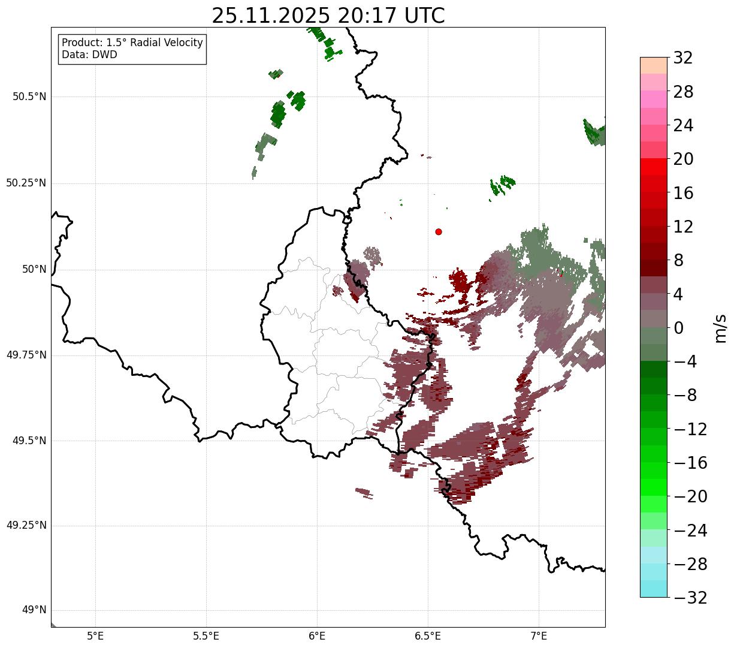Click the "m/s" colorbar unit label
Image resolution: width=734 pixels, height=648 pixels.
coord(720,328)
